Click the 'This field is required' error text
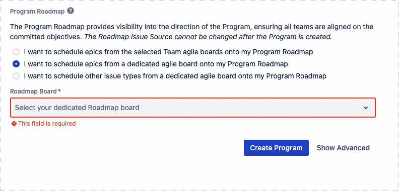This screenshot has width=399, height=191. 47,124
